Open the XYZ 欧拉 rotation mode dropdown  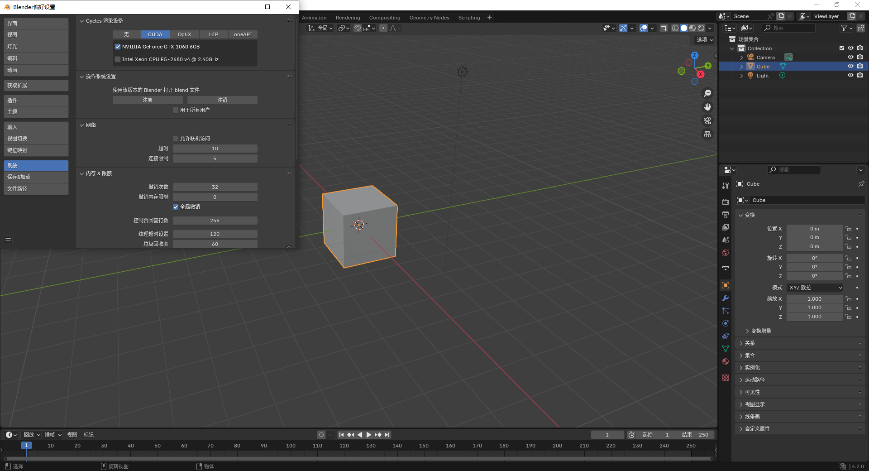click(814, 287)
